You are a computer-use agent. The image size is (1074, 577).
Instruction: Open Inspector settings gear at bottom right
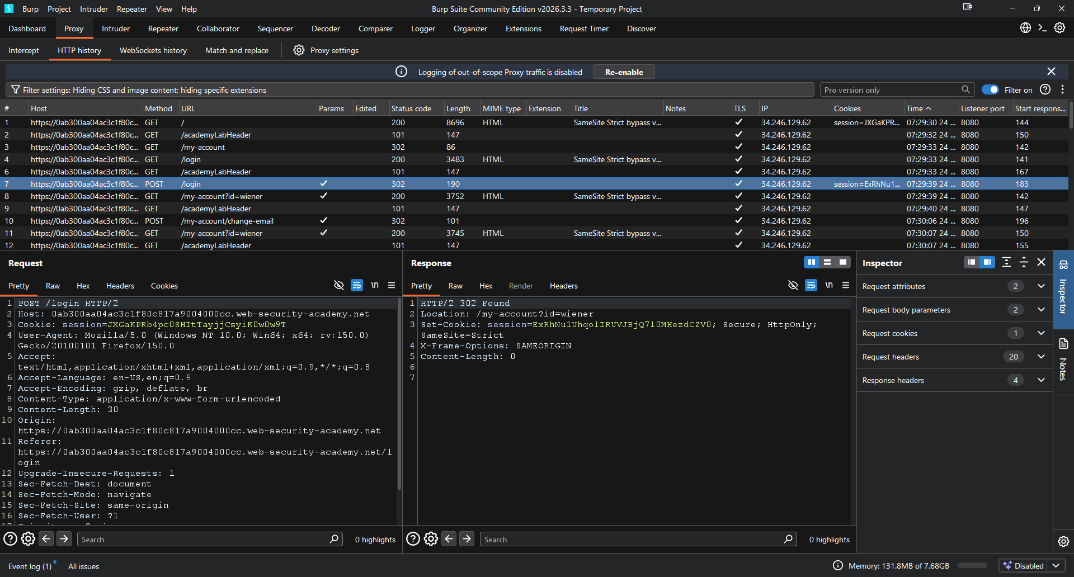pos(1063,541)
